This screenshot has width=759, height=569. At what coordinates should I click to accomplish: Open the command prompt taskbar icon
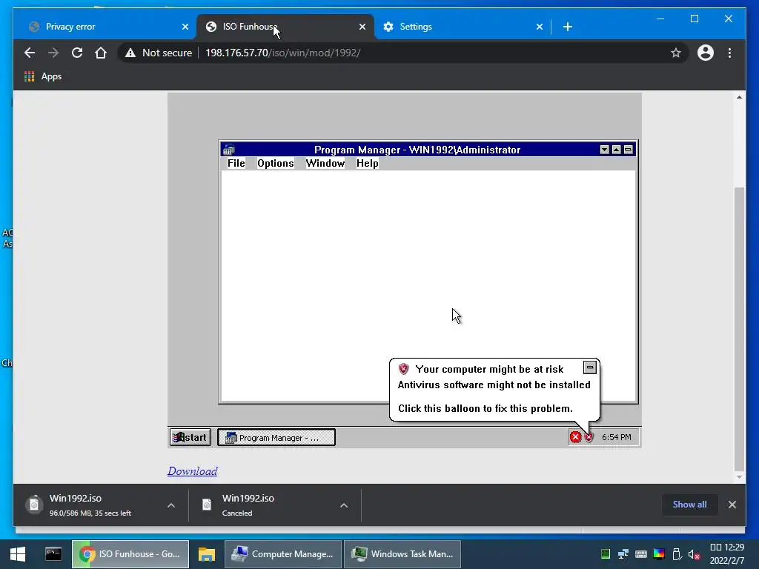(53, 554)
